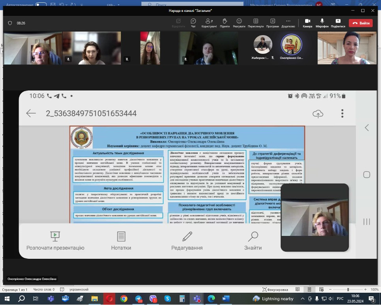Screen dimensions: 381x305
Task: Leave the meeting with the red button
Action: point(360,23)
